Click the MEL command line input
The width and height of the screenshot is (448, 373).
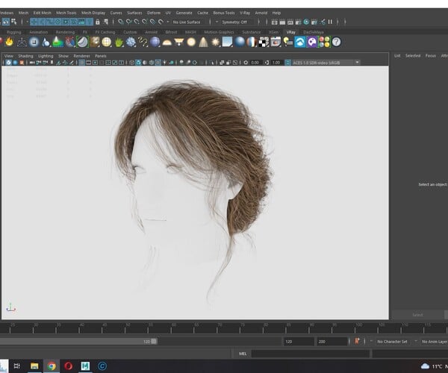pyautogui.click(x=311, y=354)
